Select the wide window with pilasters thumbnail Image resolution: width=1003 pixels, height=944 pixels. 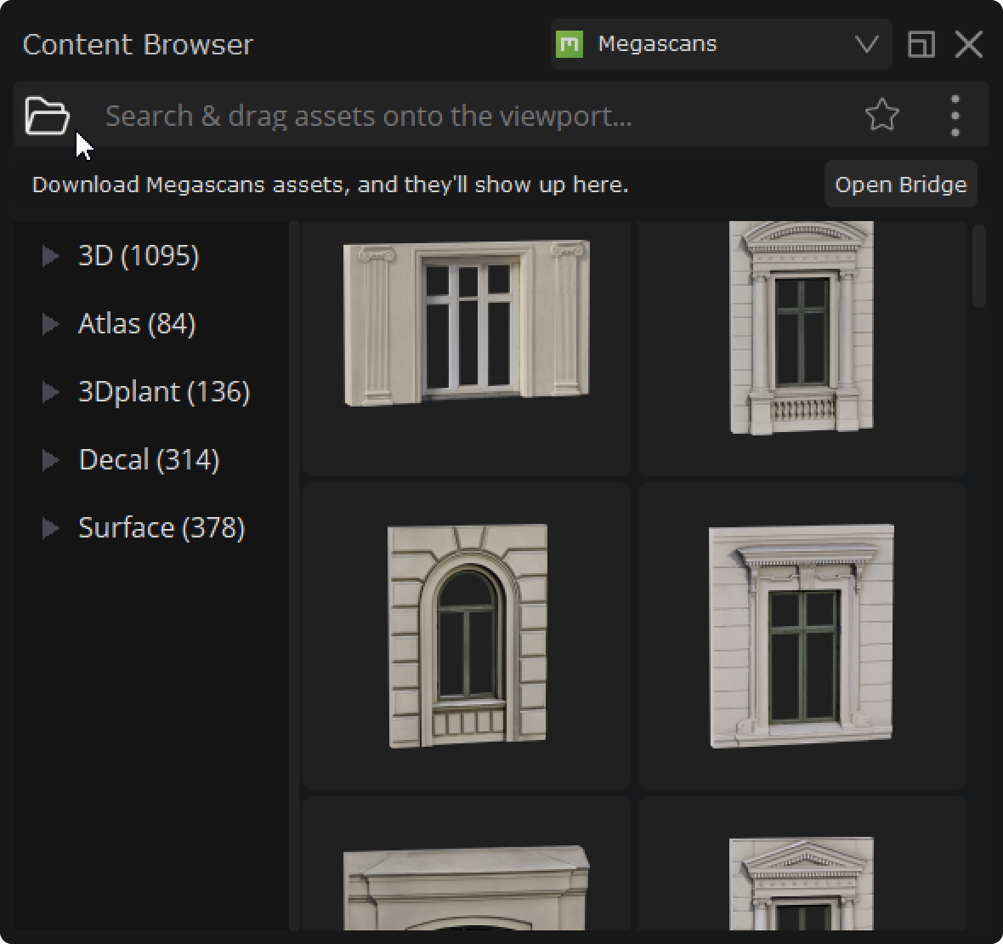(x=467, y=323)
